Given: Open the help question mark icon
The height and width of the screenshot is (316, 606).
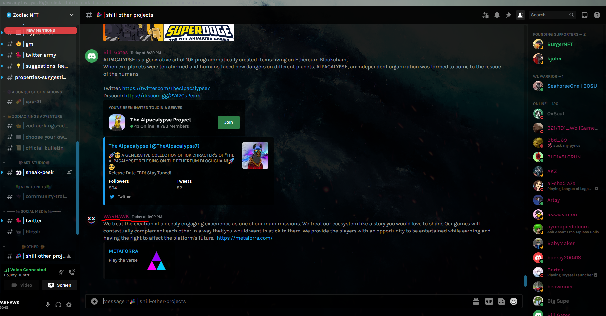Looking at the screenshot, I should tap(597, 15).
